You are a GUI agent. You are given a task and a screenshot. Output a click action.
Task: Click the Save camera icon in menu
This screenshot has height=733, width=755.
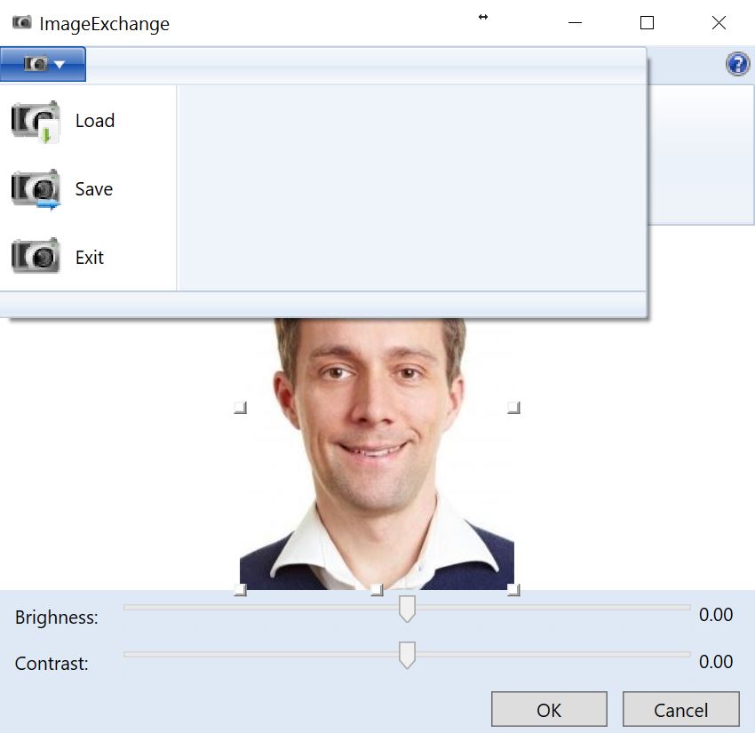pos(36,189)
